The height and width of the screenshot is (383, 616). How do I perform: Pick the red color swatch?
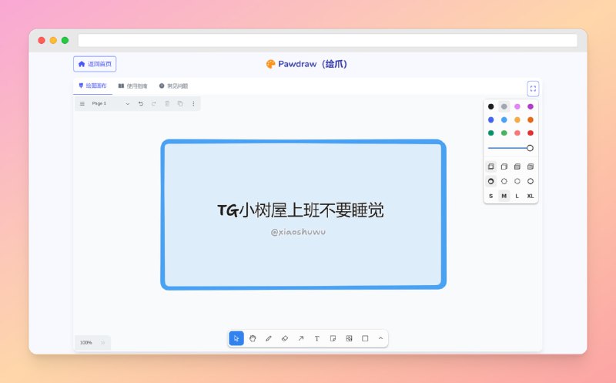point(531,133)
